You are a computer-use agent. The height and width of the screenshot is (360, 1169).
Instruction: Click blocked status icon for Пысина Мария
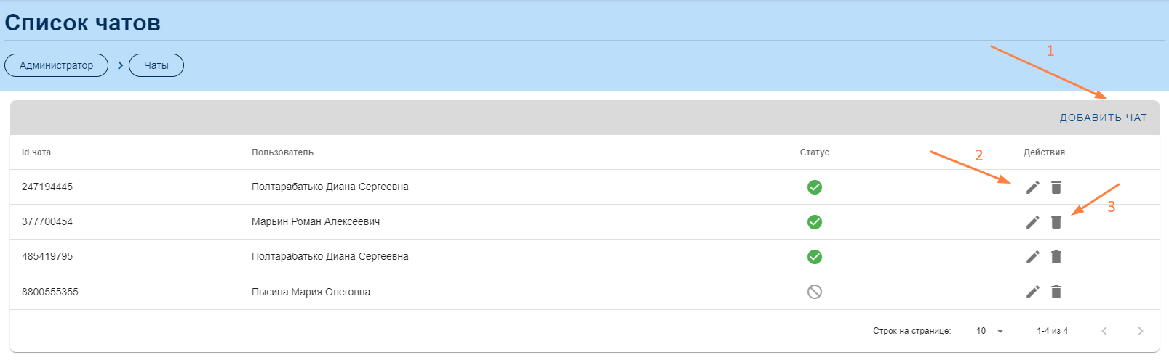[815, 292]
